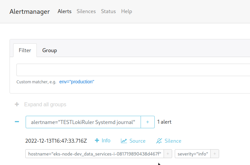Collapse the TESTLokiRuler alert group
This screenshot has width=250, height=165.
click(17, 122)
